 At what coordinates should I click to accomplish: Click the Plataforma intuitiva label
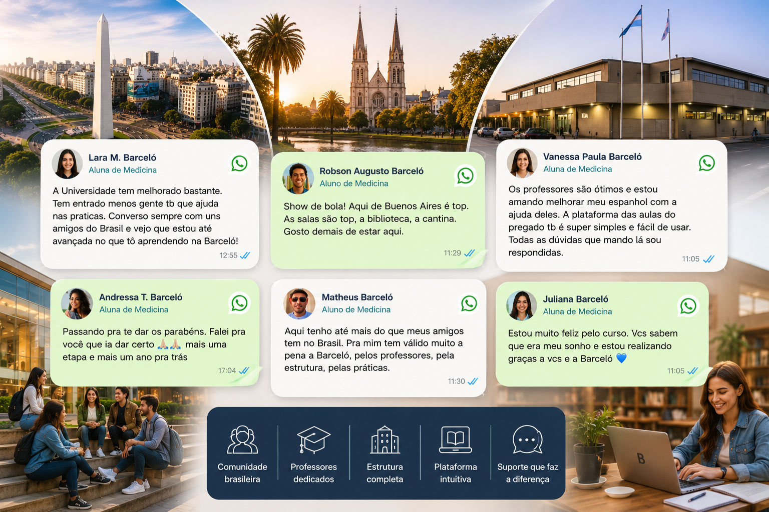[456, 473]
